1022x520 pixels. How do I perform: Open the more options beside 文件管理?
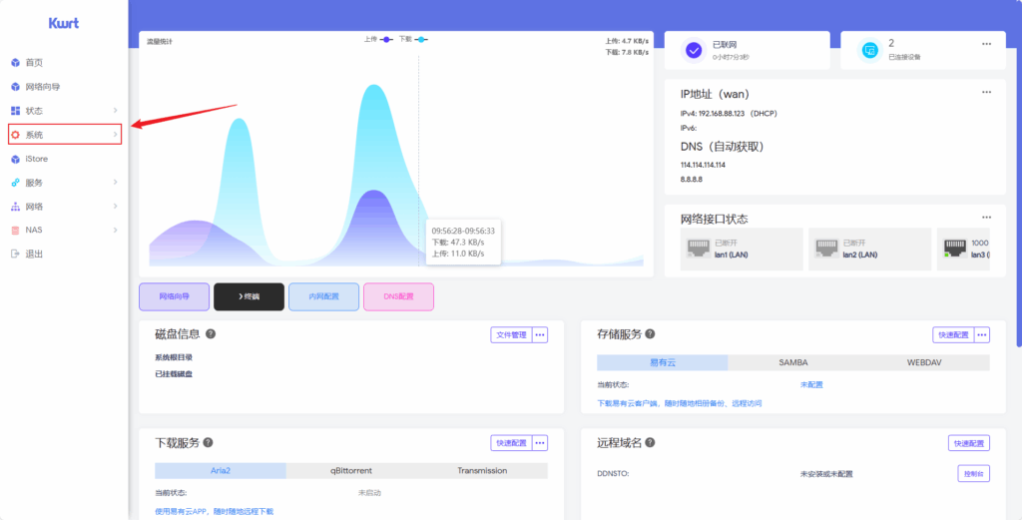click(540, 335)
